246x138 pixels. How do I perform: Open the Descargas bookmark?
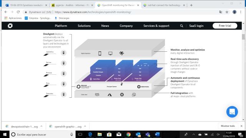62,18
